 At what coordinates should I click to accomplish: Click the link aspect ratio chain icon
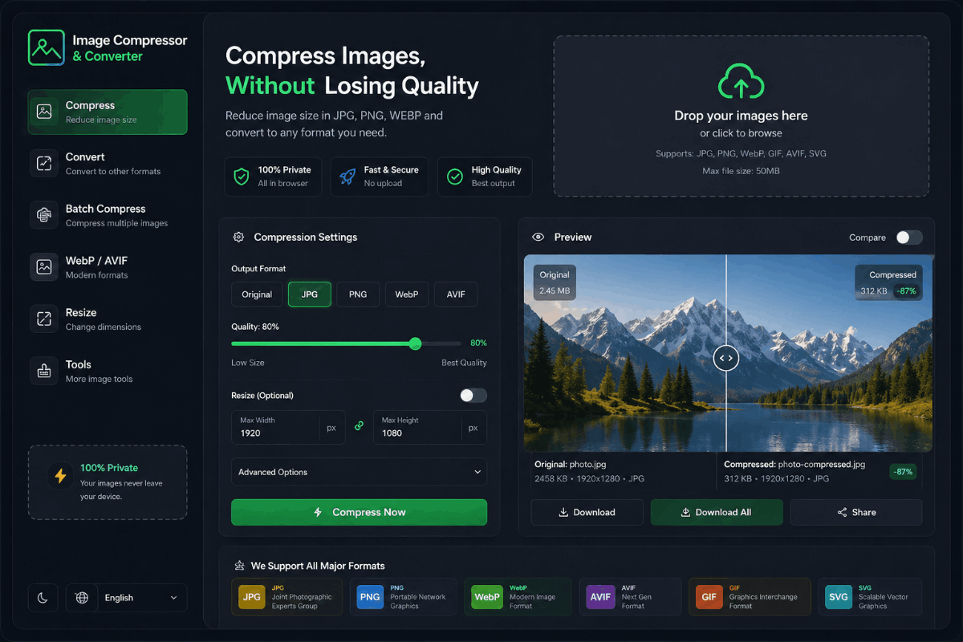[x=359, y=426]
